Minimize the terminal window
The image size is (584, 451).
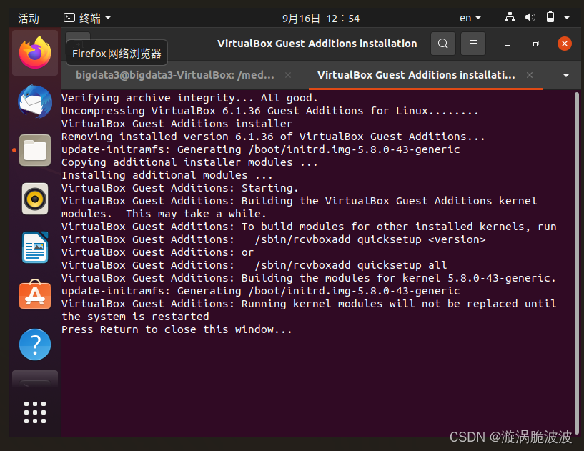[x=508, y=44]
